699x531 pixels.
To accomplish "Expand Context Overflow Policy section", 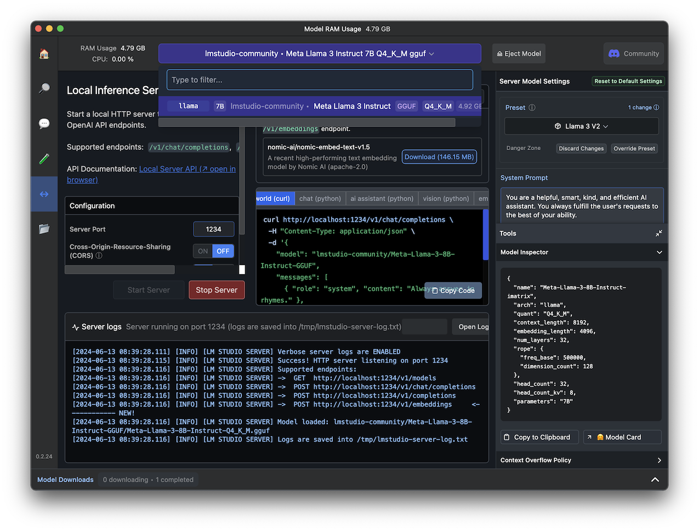I will [659, 460].
